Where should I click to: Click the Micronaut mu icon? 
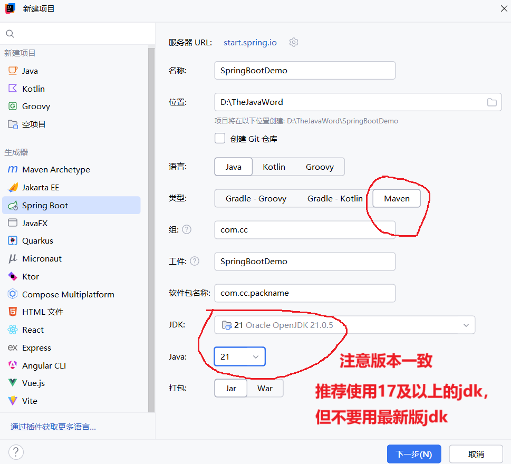(13, 258)
